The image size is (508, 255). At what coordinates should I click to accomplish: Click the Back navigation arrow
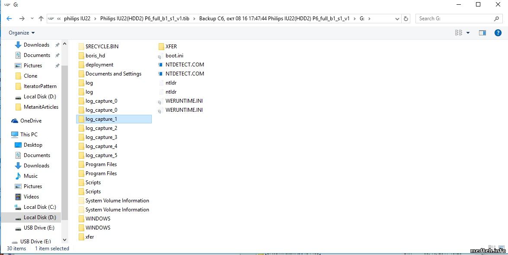click(x=9, y=19)
